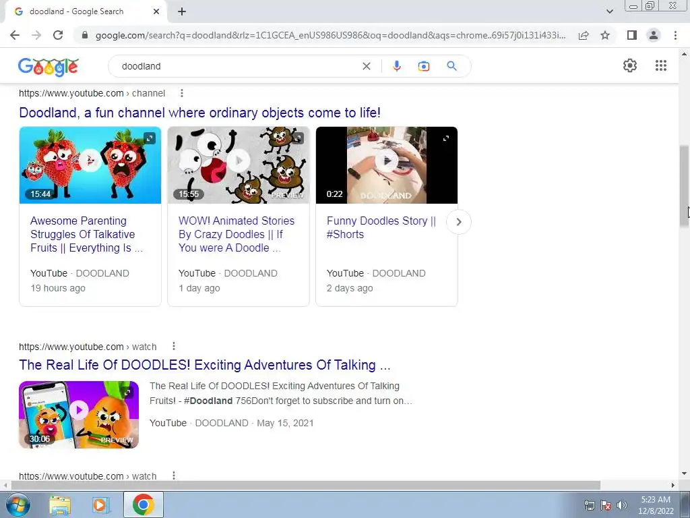Open Google quick settings gear
The width and height of the screenshot is (690, 518).
click(x=630, y=65)
